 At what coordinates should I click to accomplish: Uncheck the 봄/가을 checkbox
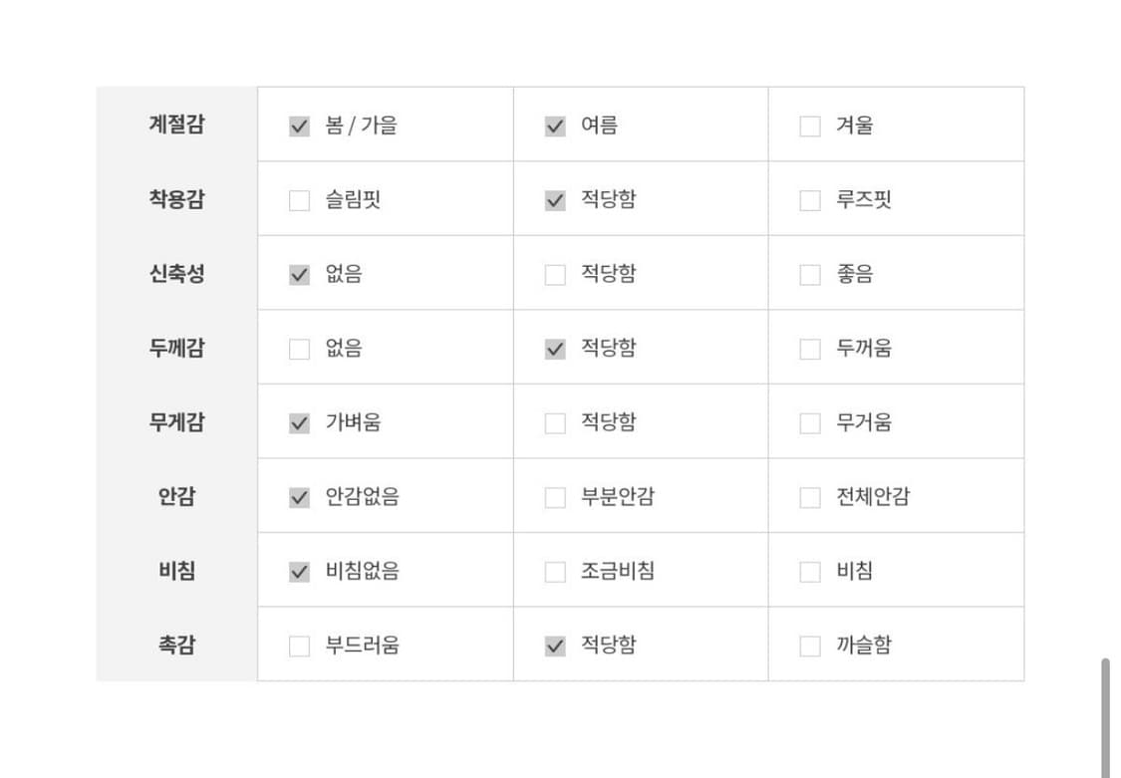(299, 124)
